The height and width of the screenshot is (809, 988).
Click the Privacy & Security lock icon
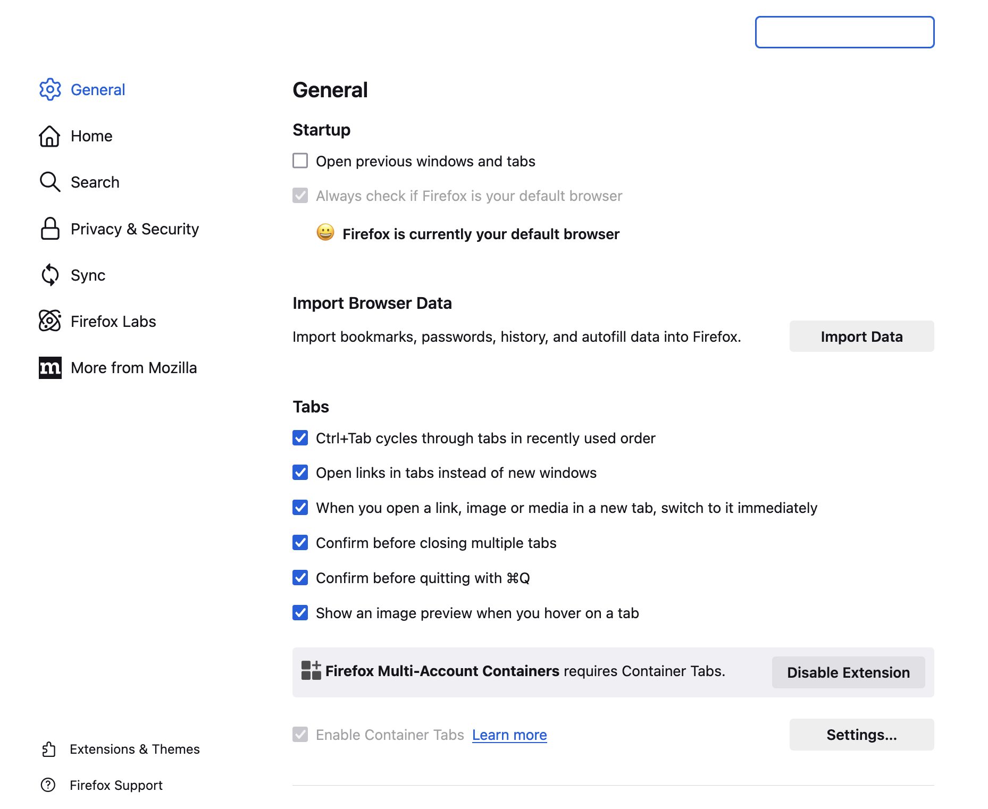pyautogui.click(x=50, y=229)
